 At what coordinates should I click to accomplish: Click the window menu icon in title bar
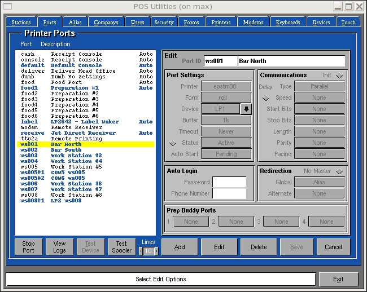(7, 6)
